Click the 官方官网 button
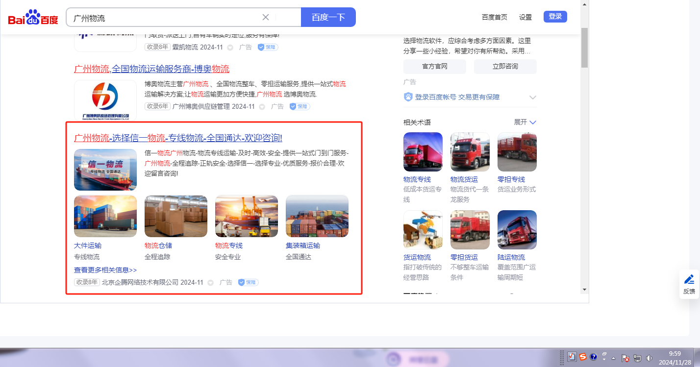The image size is (700, 367). [435, 66]
